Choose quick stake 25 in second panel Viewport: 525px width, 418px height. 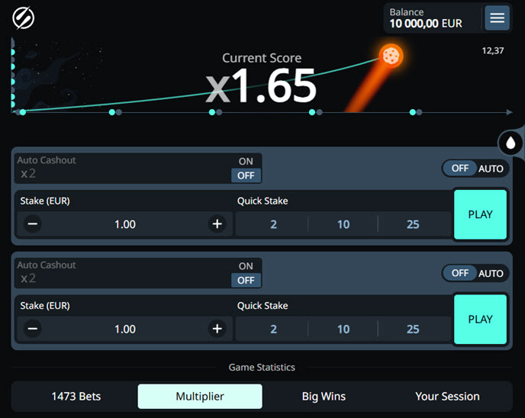point(413,329)
